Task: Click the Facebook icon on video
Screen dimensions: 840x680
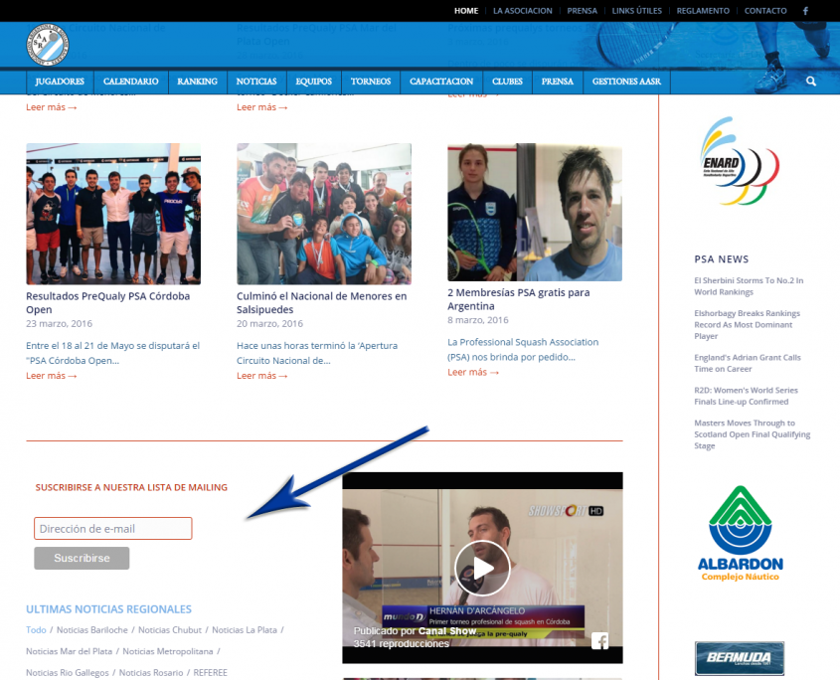Action: point(600,641)
